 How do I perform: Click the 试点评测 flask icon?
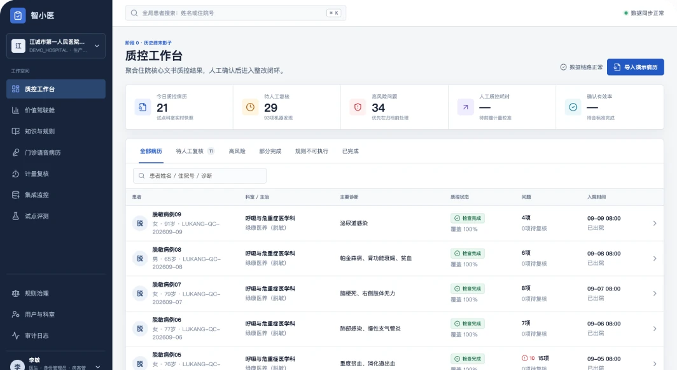coord(15,216)
